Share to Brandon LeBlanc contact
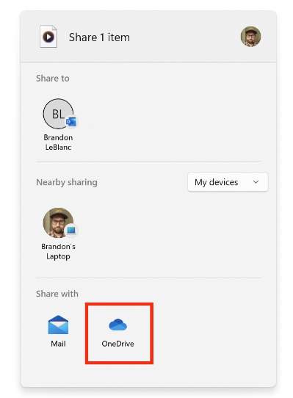 pyautogui.click(x=59, y=125)
